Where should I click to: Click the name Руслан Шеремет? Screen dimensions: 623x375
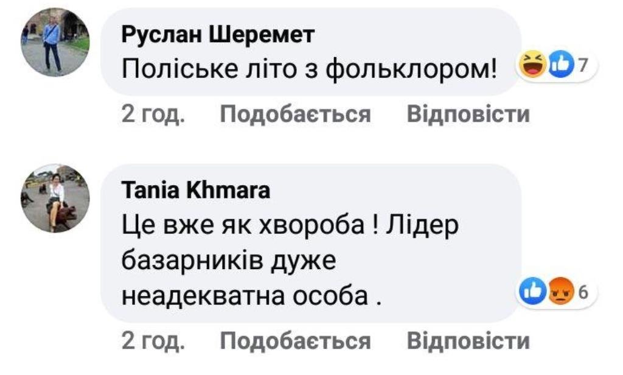[218, 37]
